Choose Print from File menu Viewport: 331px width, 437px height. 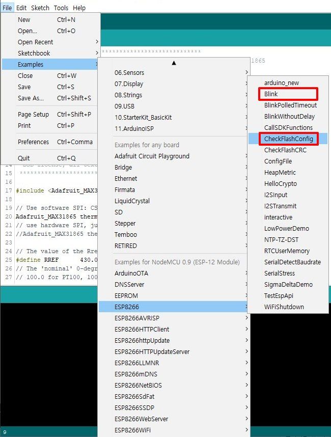pyautogui.click(x=50, y=125)
